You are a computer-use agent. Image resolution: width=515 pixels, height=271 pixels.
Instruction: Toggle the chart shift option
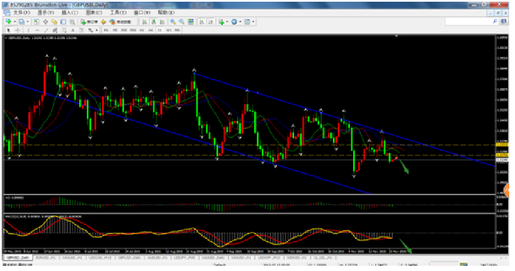(x=211, y=22)
